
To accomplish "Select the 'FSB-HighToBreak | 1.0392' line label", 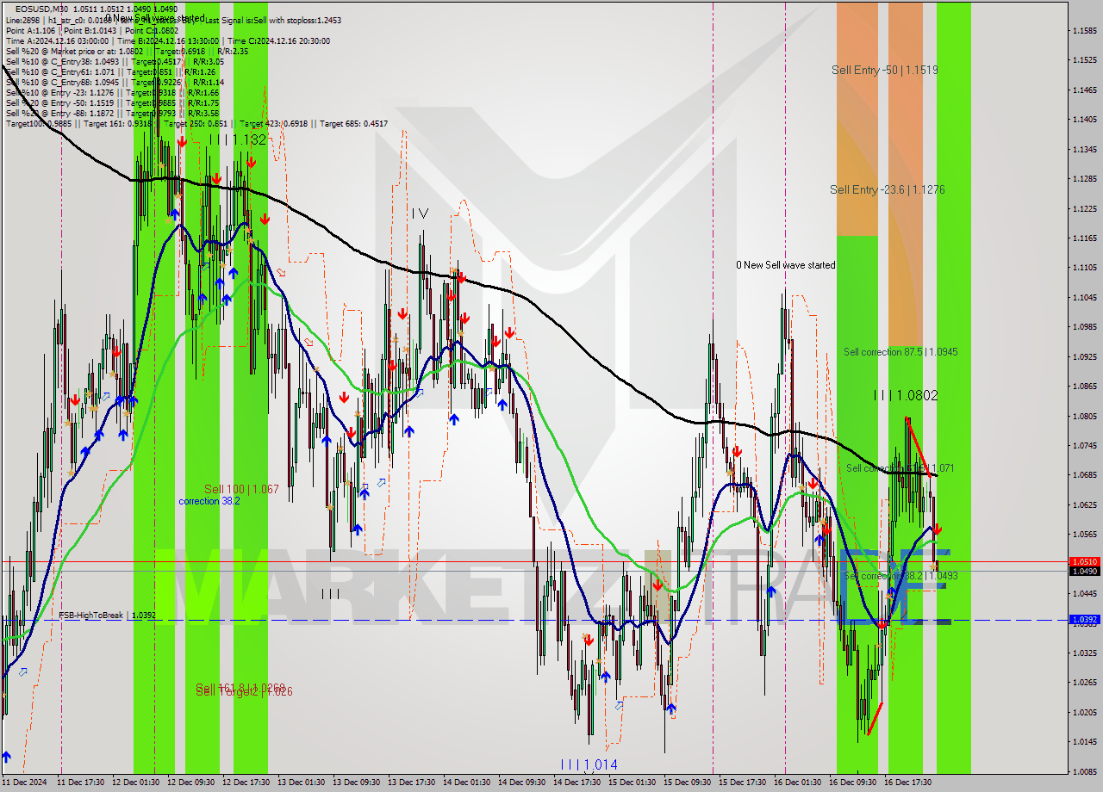I will pyautogui.click(x=107, y=616).
